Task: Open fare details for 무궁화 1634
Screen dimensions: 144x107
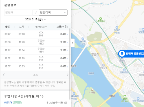Action: click(x=68, y=50)
